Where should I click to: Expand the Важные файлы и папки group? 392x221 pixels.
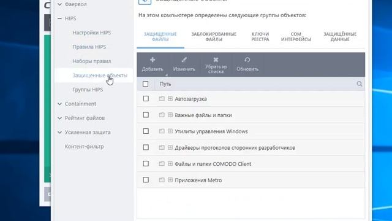point(170,115)
